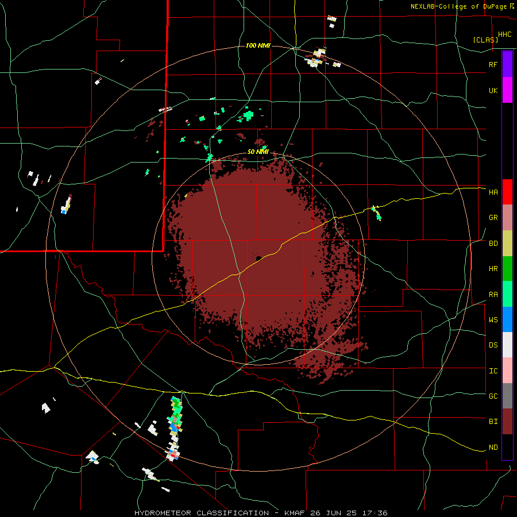
Task: Click the [CLAS] units label
Action: pyautogui.click(x=485, y=40)
